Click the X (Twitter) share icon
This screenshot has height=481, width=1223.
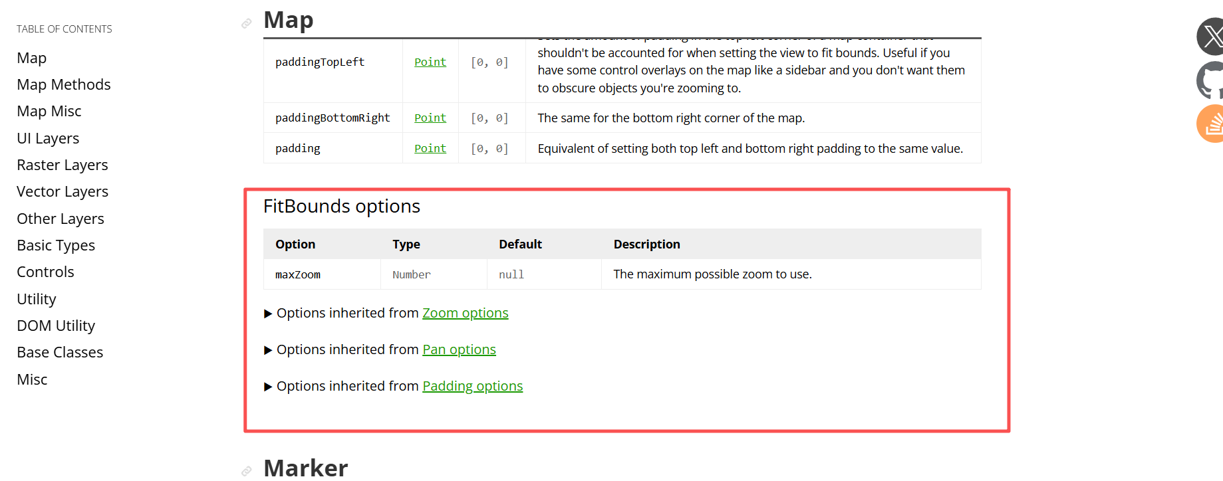(x=1211, y=37)
